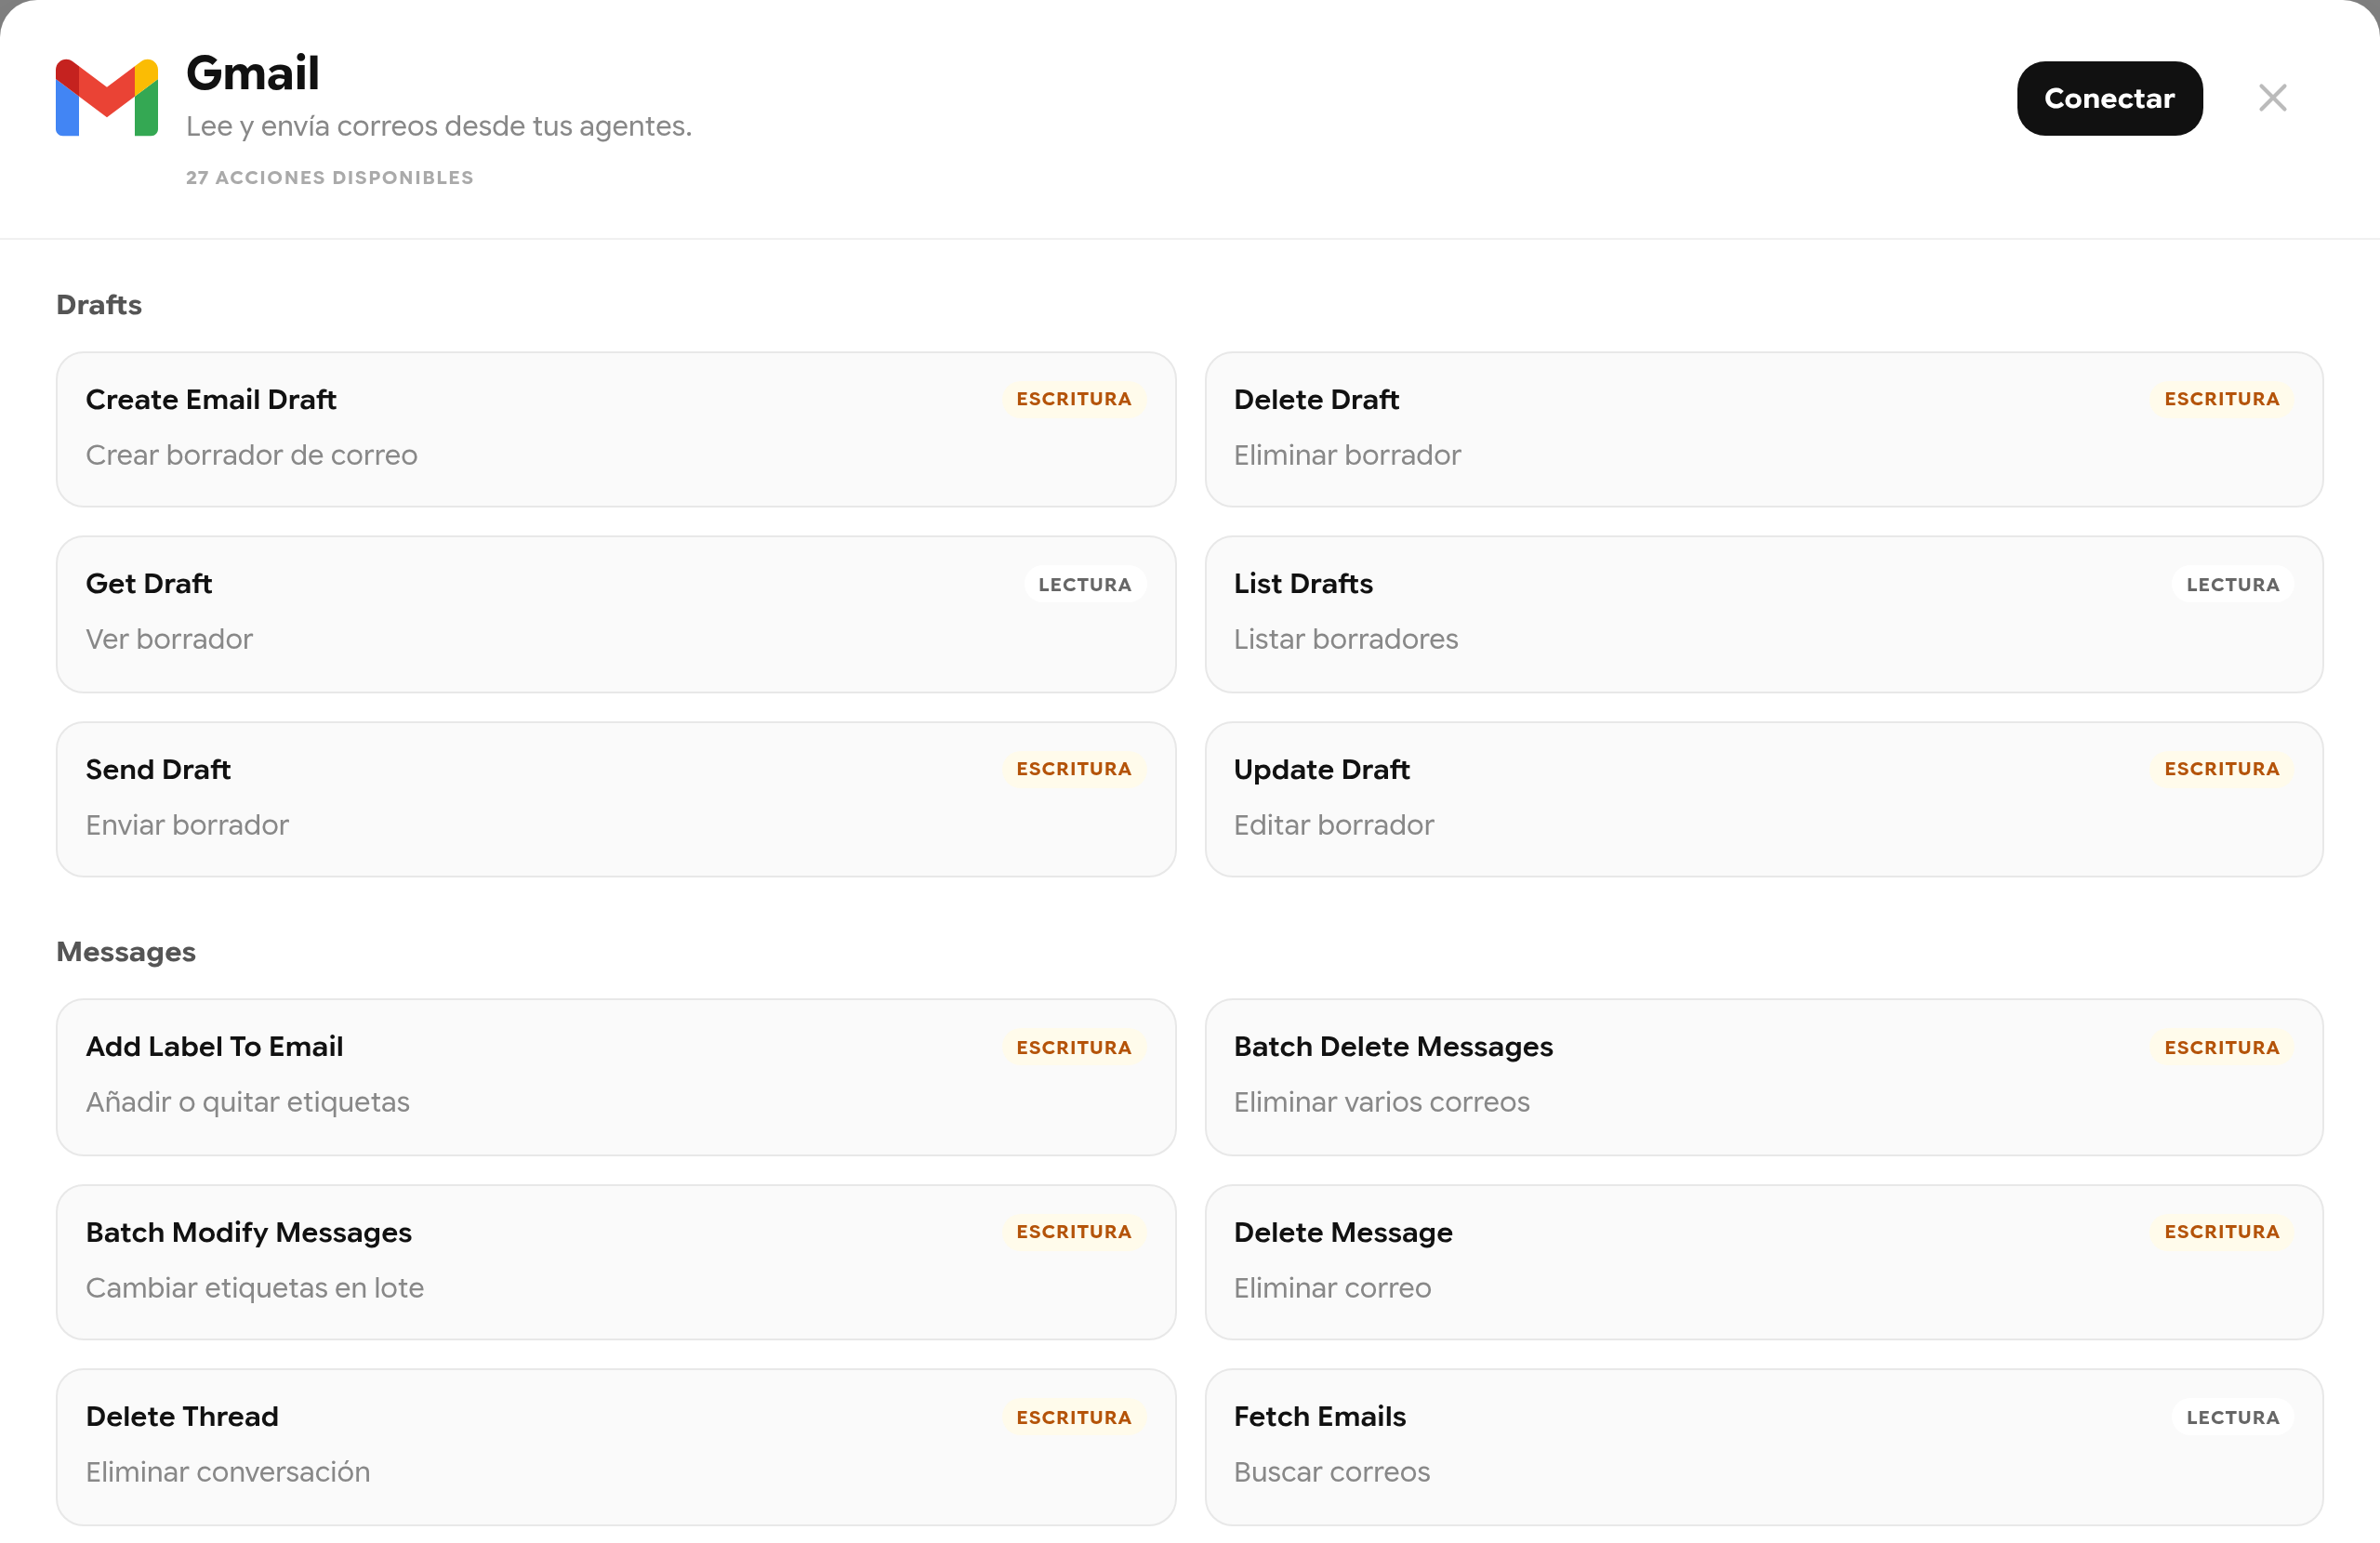2380x1543 pixels.
Task: Click the 'Crear borrador de correo' description
Action: [x=252, y=455]
